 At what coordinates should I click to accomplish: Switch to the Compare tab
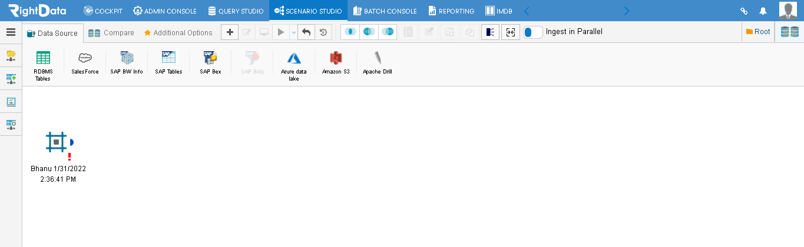point(111,33)
